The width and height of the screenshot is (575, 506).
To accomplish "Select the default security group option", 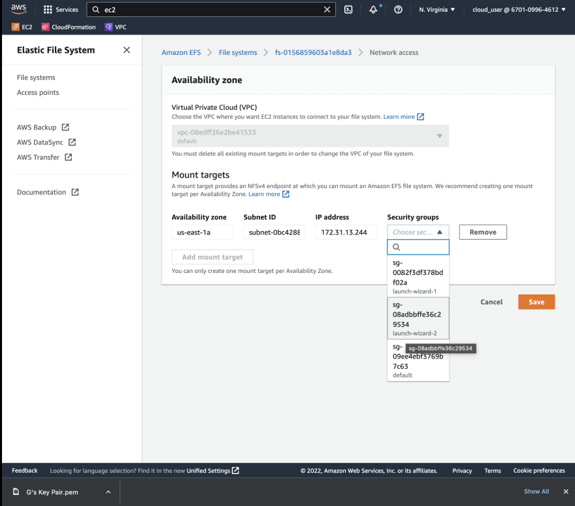I will click(x=418, y=360).
